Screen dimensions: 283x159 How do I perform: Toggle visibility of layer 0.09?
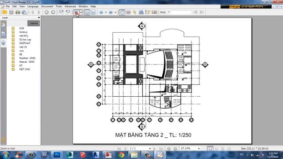[13, 28]
